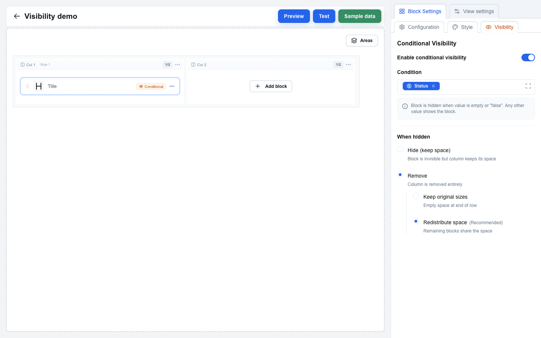This screenshot has width=541, height=338.
Task: Click the Col 2 width 1/2 badge
Action: point(339,65)
